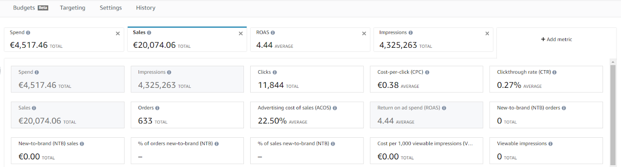Click info icon next to Viewable impressions
Viewport: 621px width, 167px height.
[x=550, y=144]
